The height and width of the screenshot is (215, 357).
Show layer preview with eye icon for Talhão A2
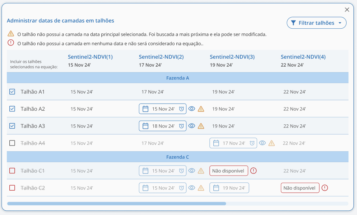point(192,109)
